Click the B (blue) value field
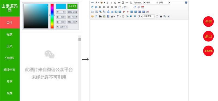The height and width of the screenshot is (101, 218). tap(61, 22)
